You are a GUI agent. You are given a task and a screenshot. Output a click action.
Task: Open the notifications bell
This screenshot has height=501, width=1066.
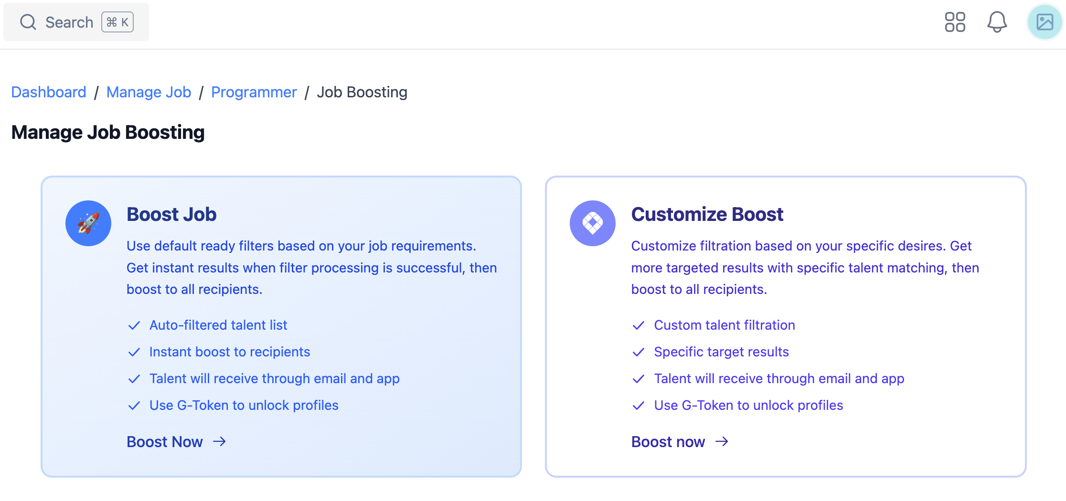click(x=997, y=22)
